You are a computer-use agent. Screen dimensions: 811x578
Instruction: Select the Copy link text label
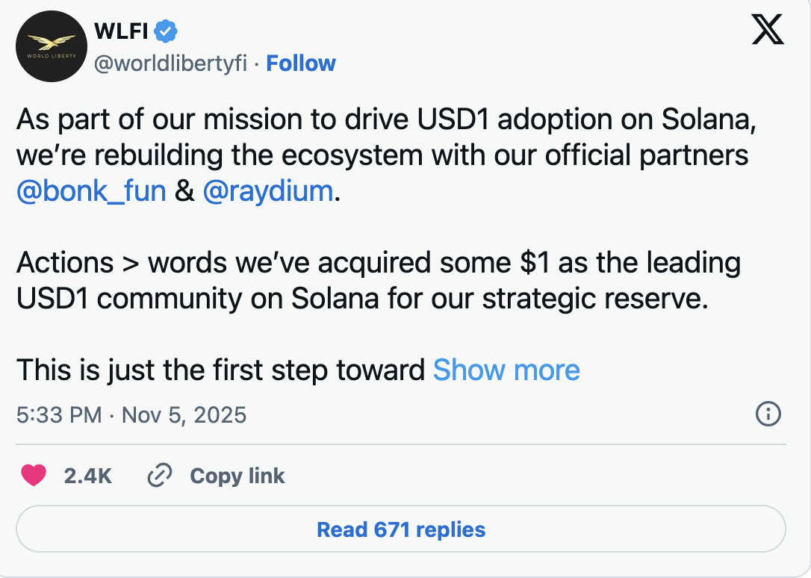click(236, 475)
